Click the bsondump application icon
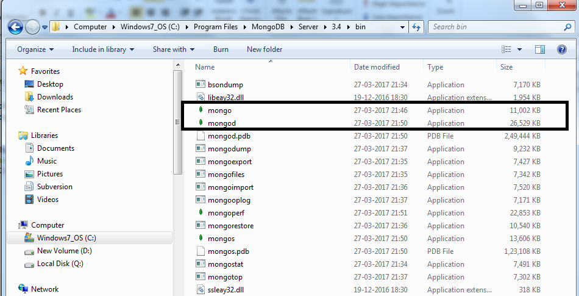 (200, 84)
